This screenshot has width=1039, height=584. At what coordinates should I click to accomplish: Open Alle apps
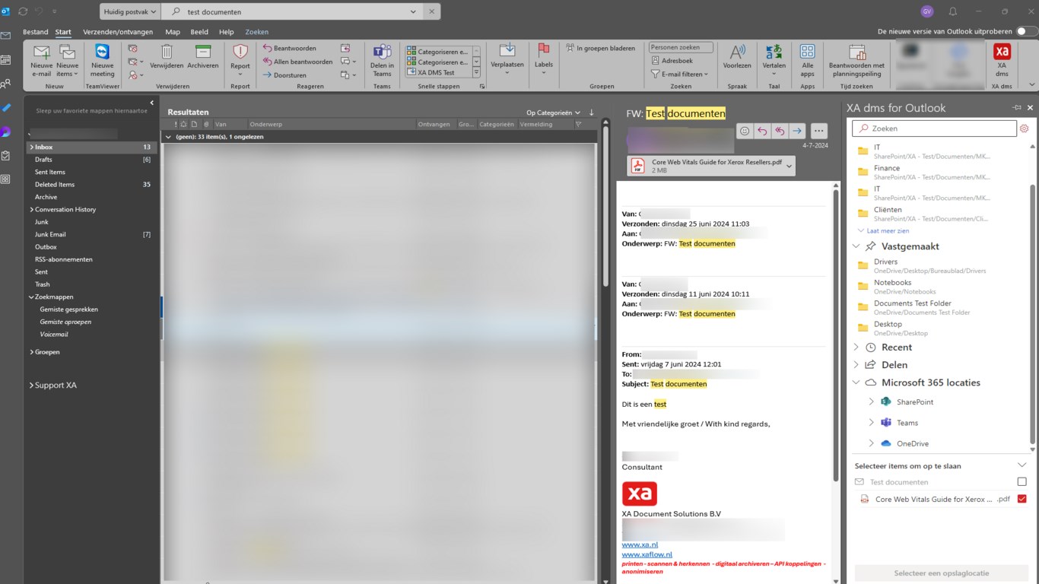tap(807, 61)
